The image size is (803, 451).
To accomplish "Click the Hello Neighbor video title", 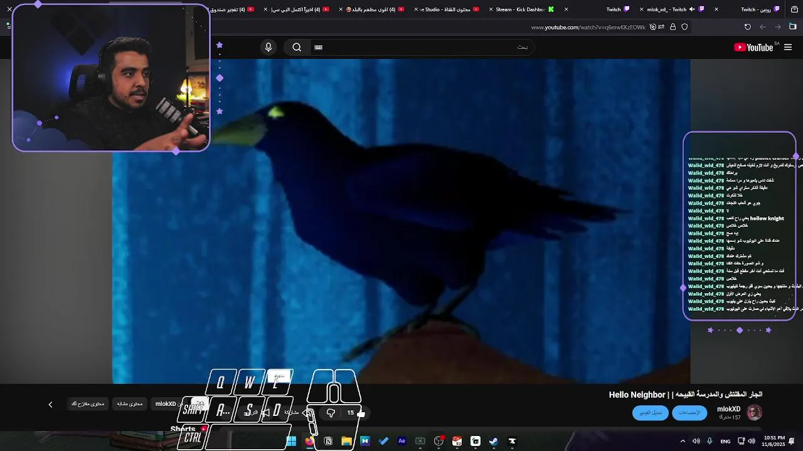I will pyautogui.click(x=685, y=395).
